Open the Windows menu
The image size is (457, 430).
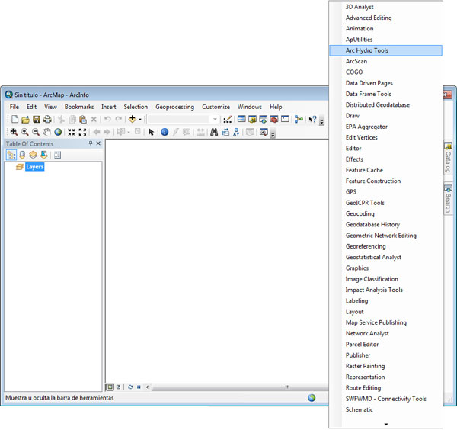pos(250,107)
